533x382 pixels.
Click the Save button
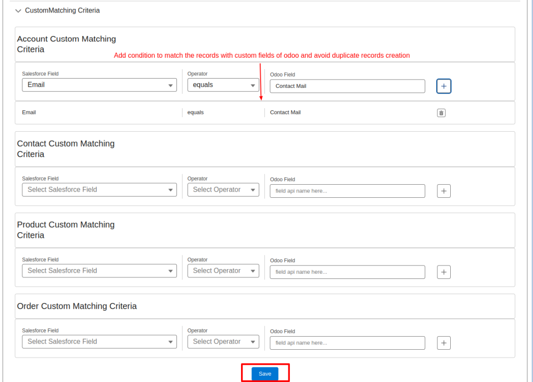point(265,374)
